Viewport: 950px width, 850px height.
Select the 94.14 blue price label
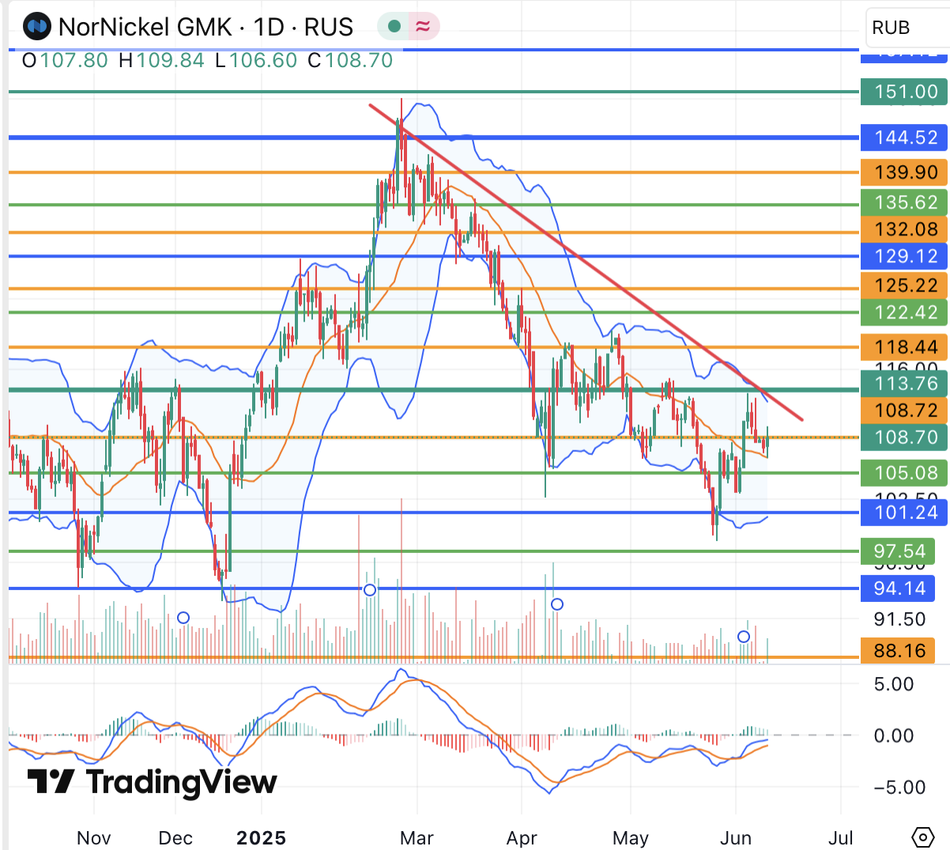pyautogui.click(x=899, y=588)
